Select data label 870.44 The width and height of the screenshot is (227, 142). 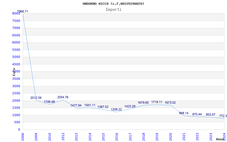197,114
